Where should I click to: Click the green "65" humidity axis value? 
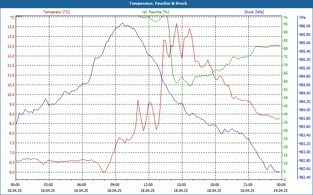[286, 73]
